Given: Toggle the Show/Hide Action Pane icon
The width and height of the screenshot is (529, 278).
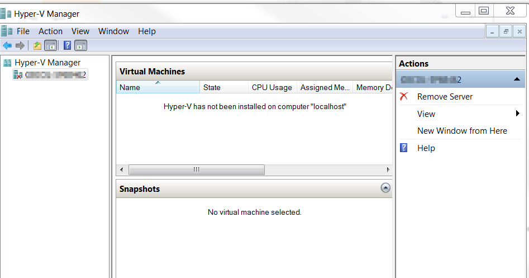Looking at the screenshot, I should [x=80, y=46].
